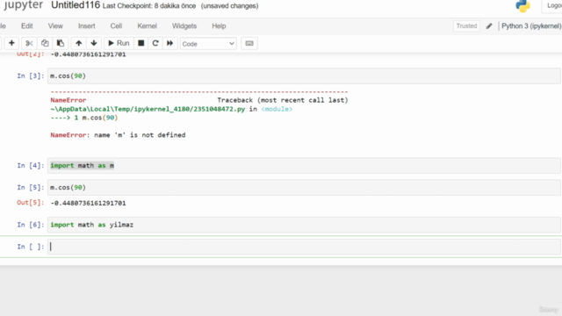
Task: Click cell In [4] import math as m
Action: click(304, 166)
